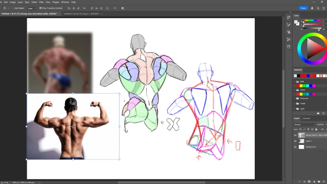Open the Window menu
Screen dimensions: 327x184
[x=65, y=2]
